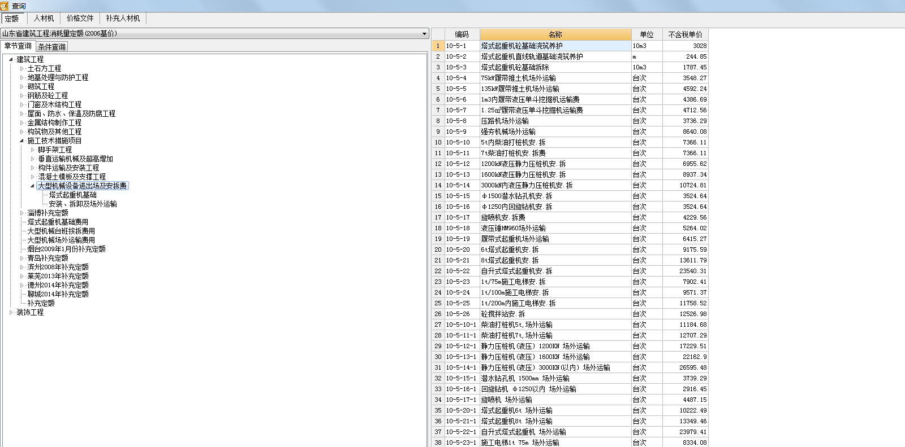The width and height of the screenshot is (905, 447).
Task: Select 屋面、防水、保温及防腐工程 tree item
Action: (71, 113)
